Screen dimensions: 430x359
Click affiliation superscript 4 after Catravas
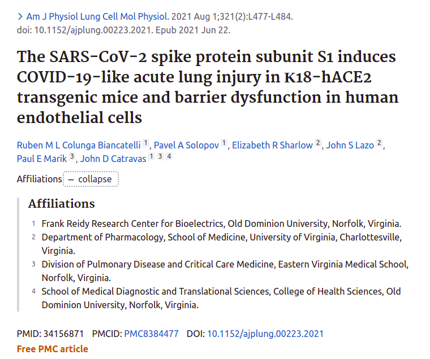point(169,156)
